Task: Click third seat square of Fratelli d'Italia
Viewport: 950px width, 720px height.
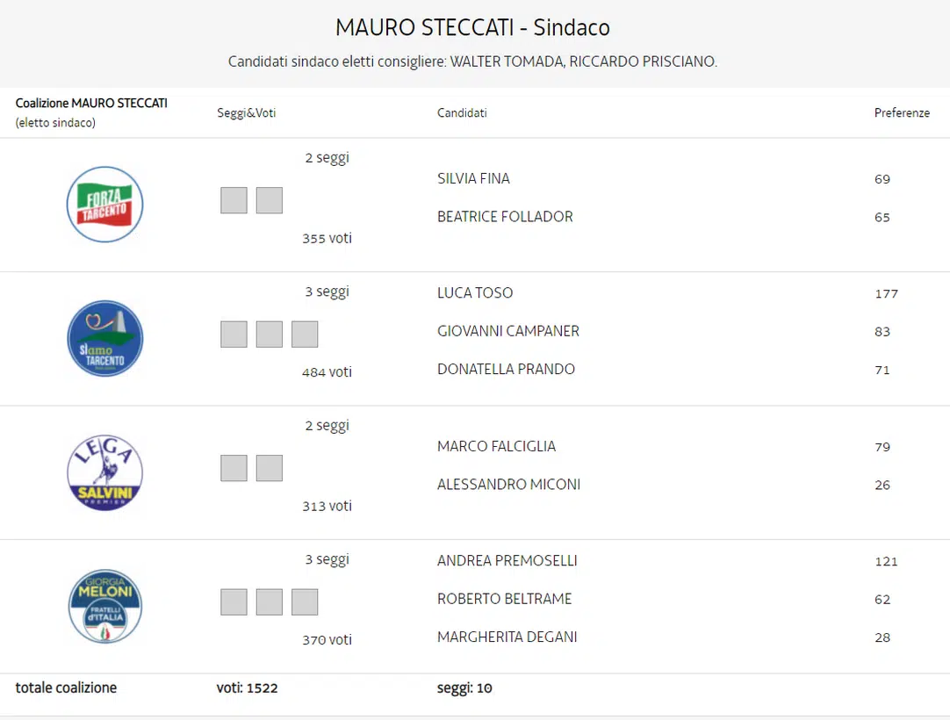Action: tap(305, 601)
